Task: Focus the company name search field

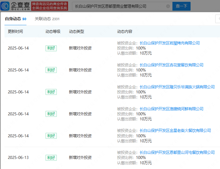Action: click(x=122, y=6)
